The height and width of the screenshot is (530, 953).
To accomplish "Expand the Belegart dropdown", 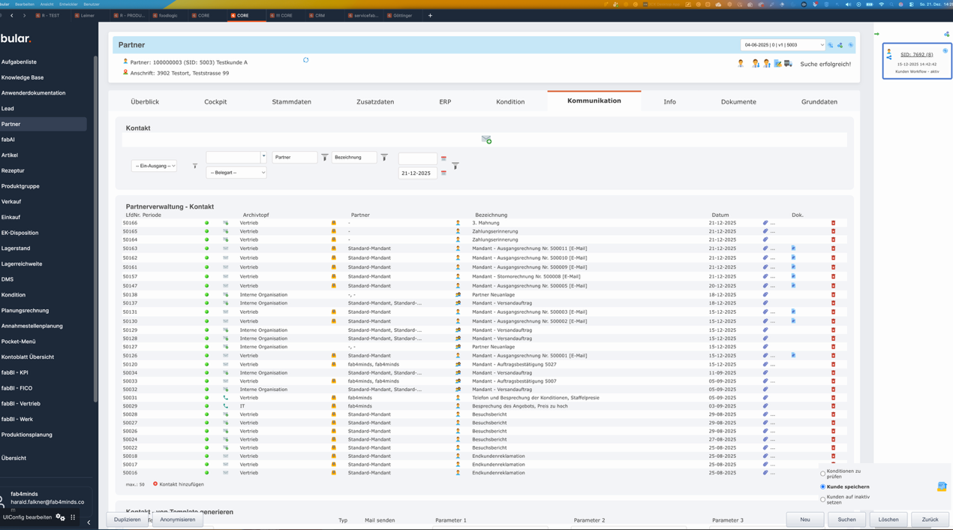I will tap(236, 173).
